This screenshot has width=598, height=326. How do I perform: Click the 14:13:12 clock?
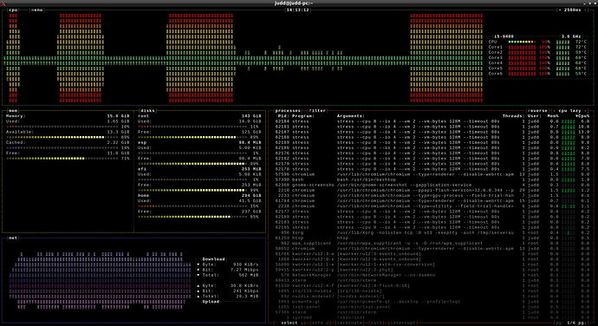coord(298,10)
